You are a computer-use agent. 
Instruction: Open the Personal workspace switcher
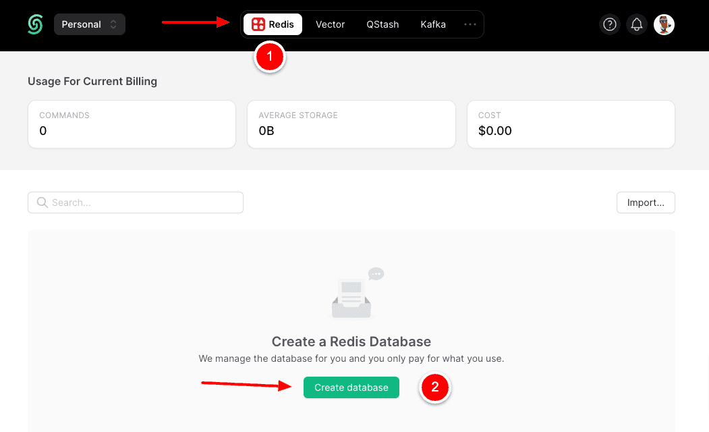coord(89,24)
